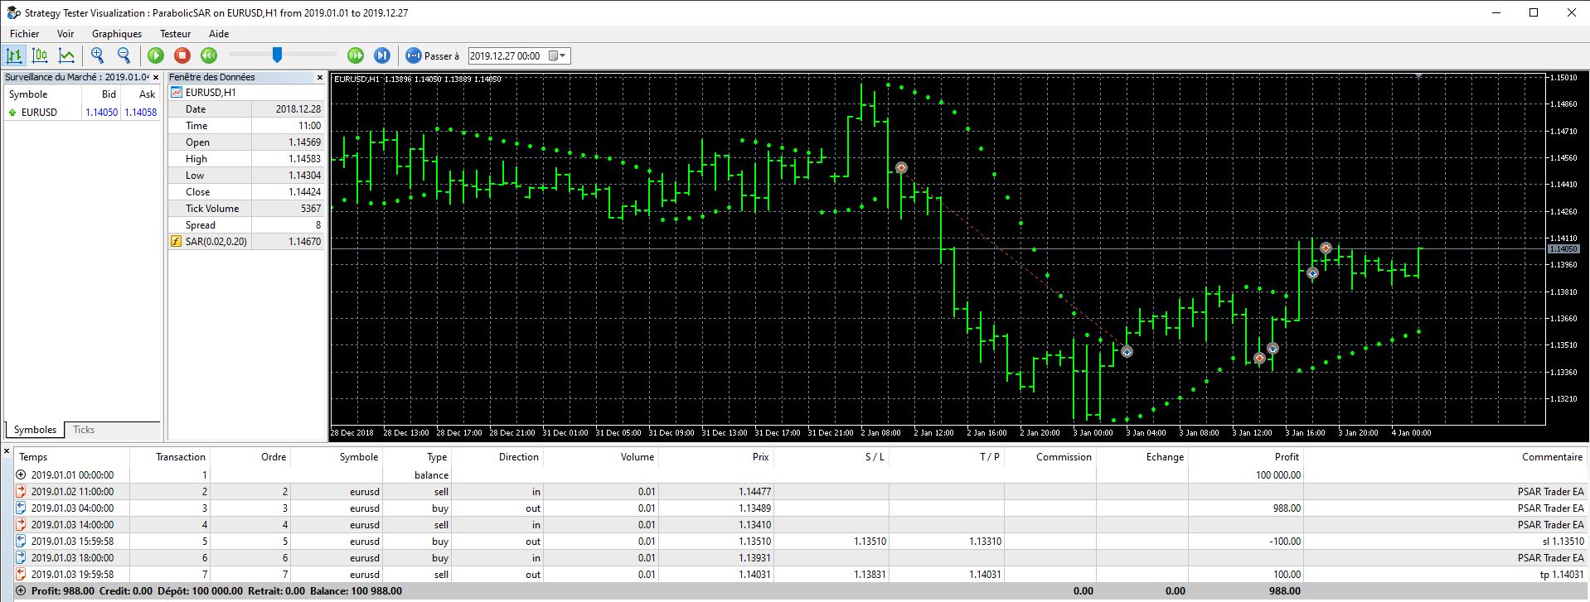
Task: Click the balance deposit icon in first row
Action: 22,475
